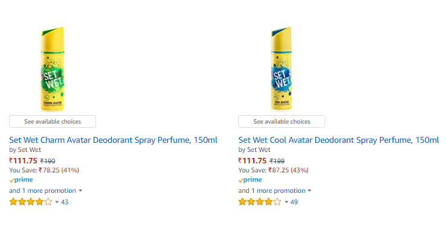Open '1 more promotion' link for Cool Avatar
The height and width of the screenshot is (226, 446).
tap(279, 190)
